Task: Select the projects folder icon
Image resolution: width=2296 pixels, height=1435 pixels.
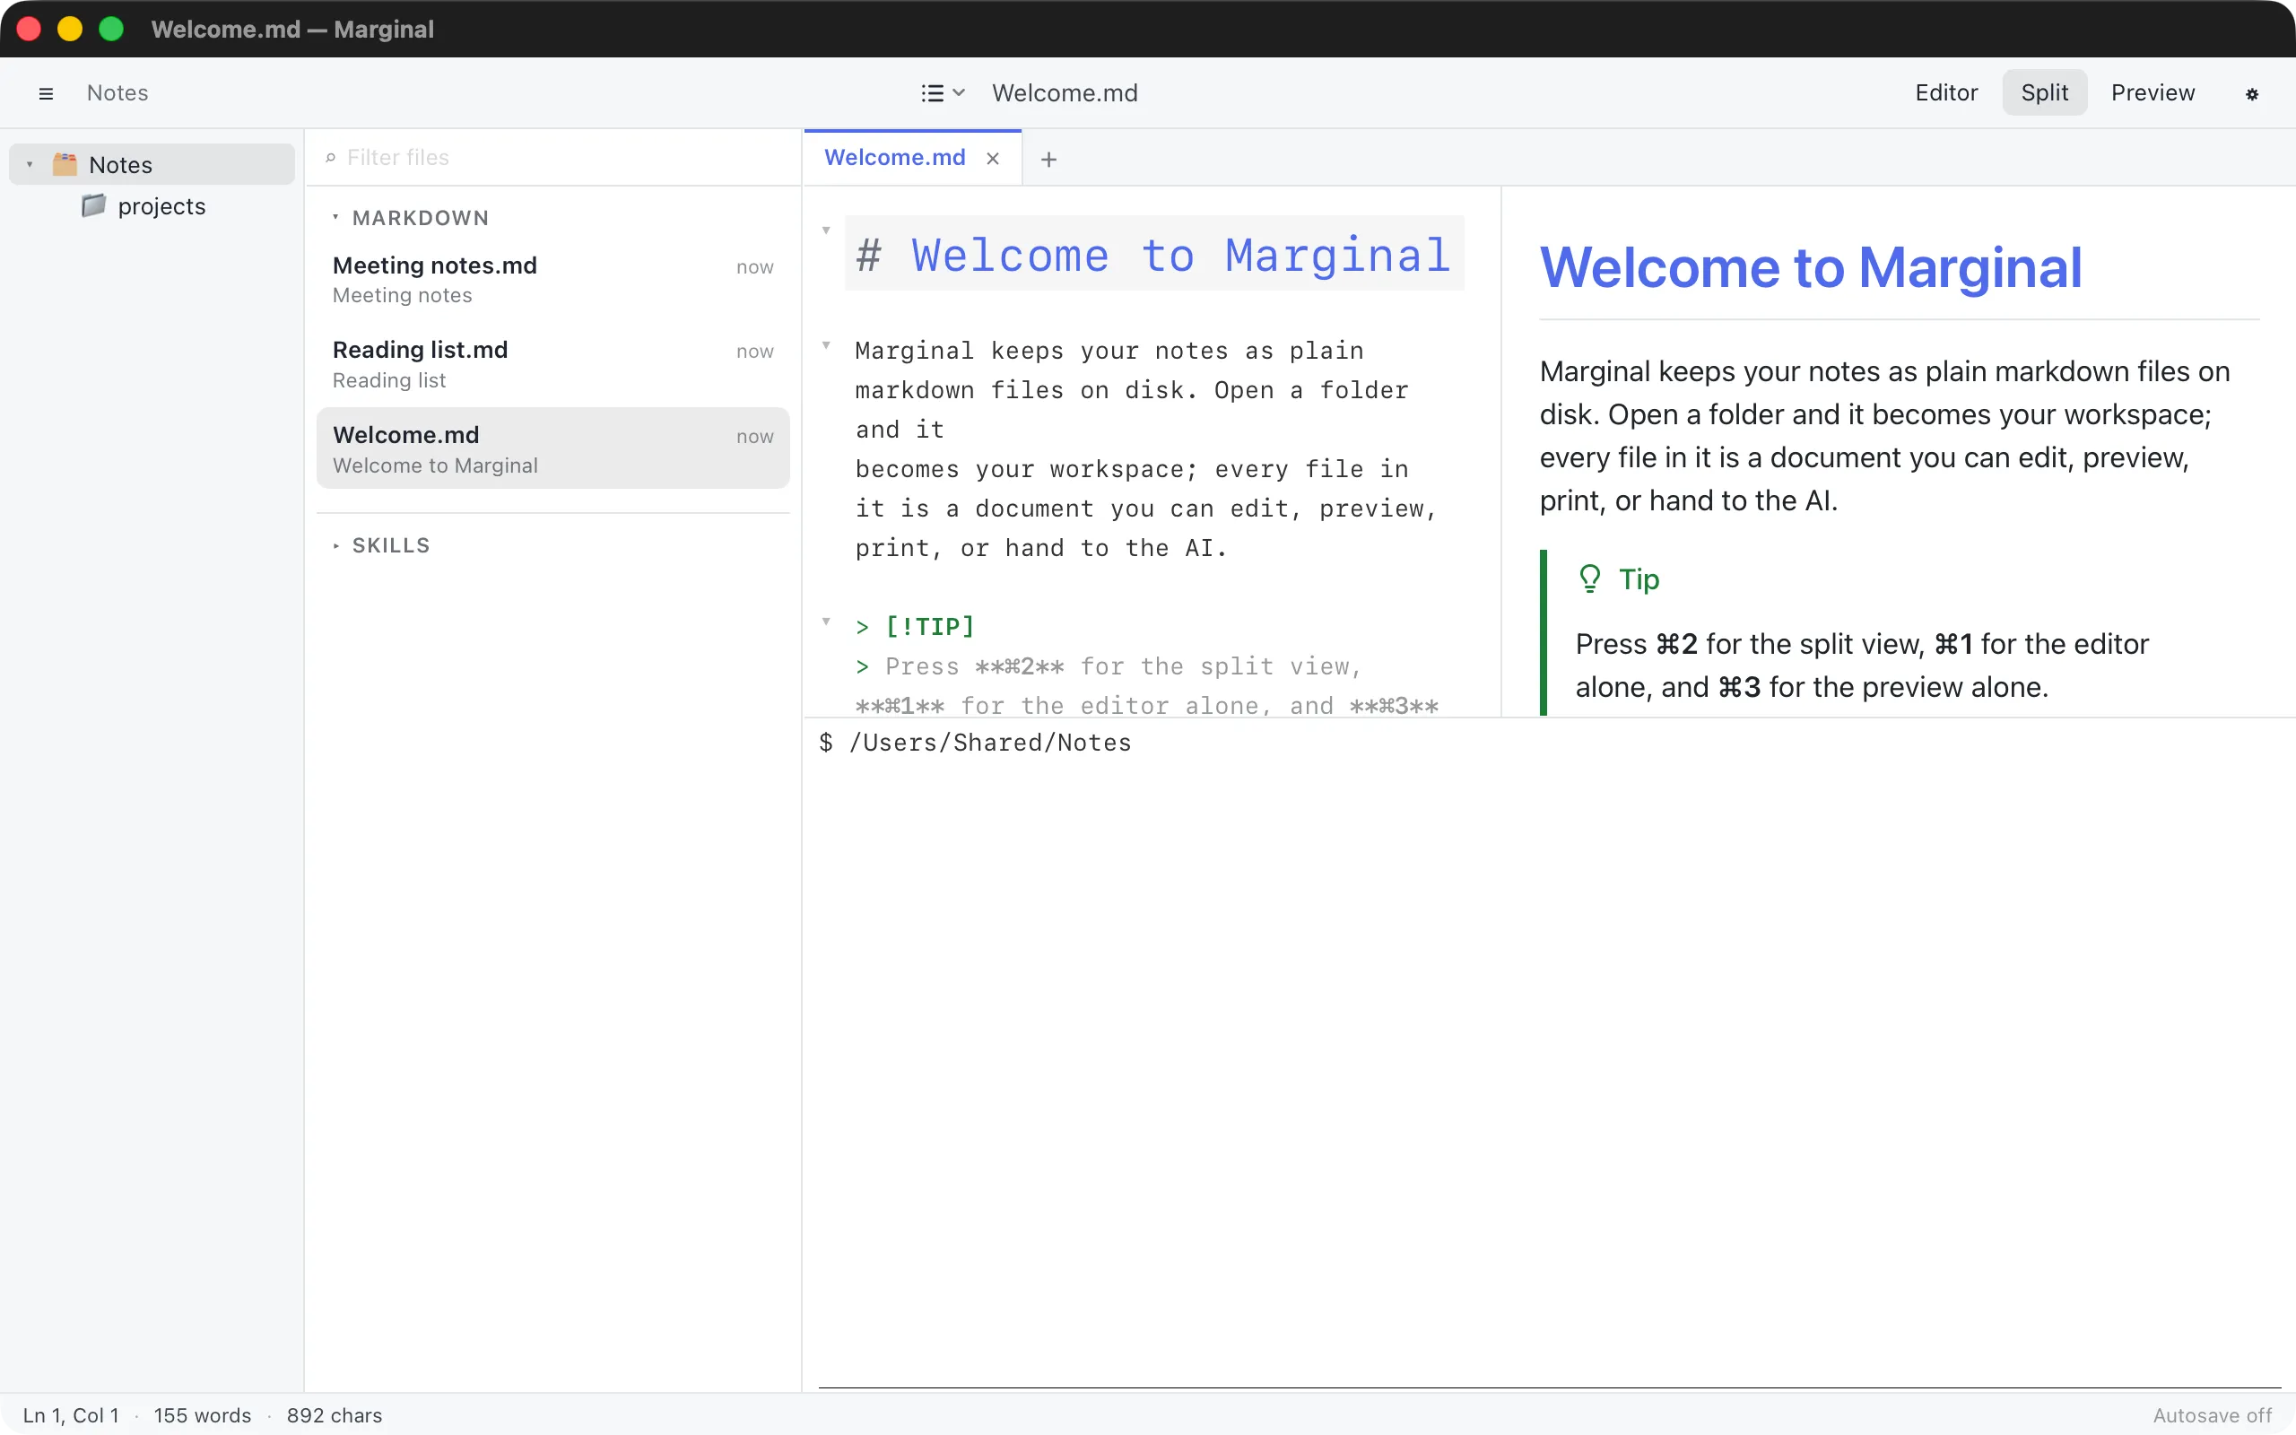Action: coord(93,205)
